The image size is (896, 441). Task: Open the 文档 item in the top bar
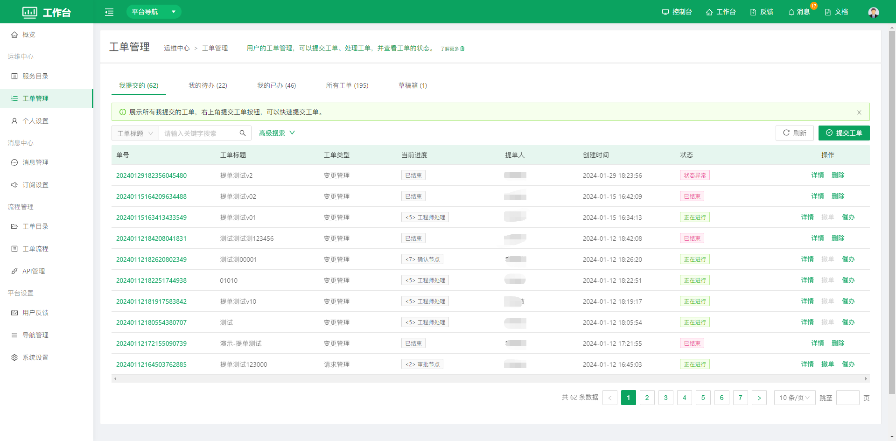(836, 12)
